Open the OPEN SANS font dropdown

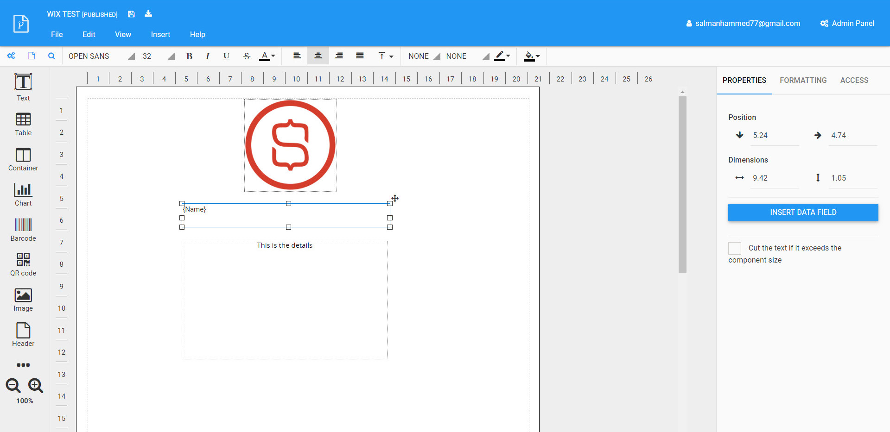click(x=101, y=56)
